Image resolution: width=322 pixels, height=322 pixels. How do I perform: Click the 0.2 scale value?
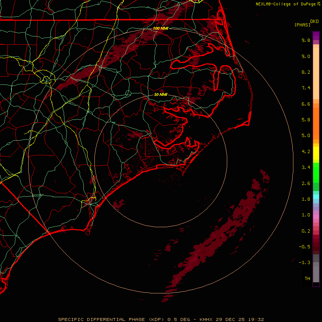click(306, 231)
